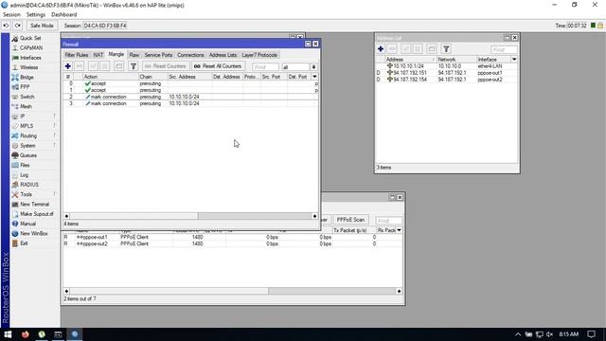Select the pppoe-out1 interface row
Screen dimensions: 606x341
point(232,237)
